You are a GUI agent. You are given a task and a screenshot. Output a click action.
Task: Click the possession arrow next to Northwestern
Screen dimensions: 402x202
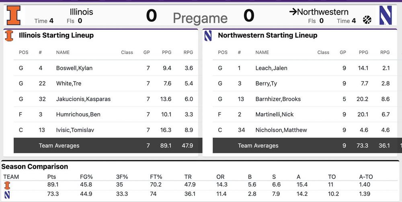pos(293,12)
